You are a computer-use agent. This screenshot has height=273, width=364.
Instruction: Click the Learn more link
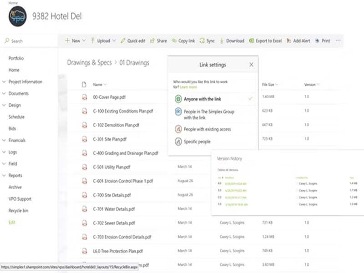tap(188, 87)
